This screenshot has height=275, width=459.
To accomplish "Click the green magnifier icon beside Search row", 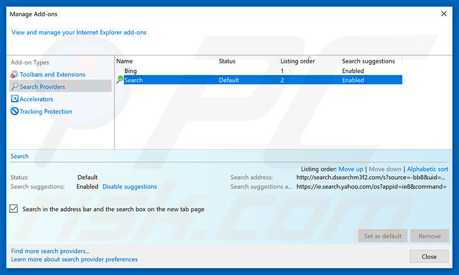I will tap(120, 80).
